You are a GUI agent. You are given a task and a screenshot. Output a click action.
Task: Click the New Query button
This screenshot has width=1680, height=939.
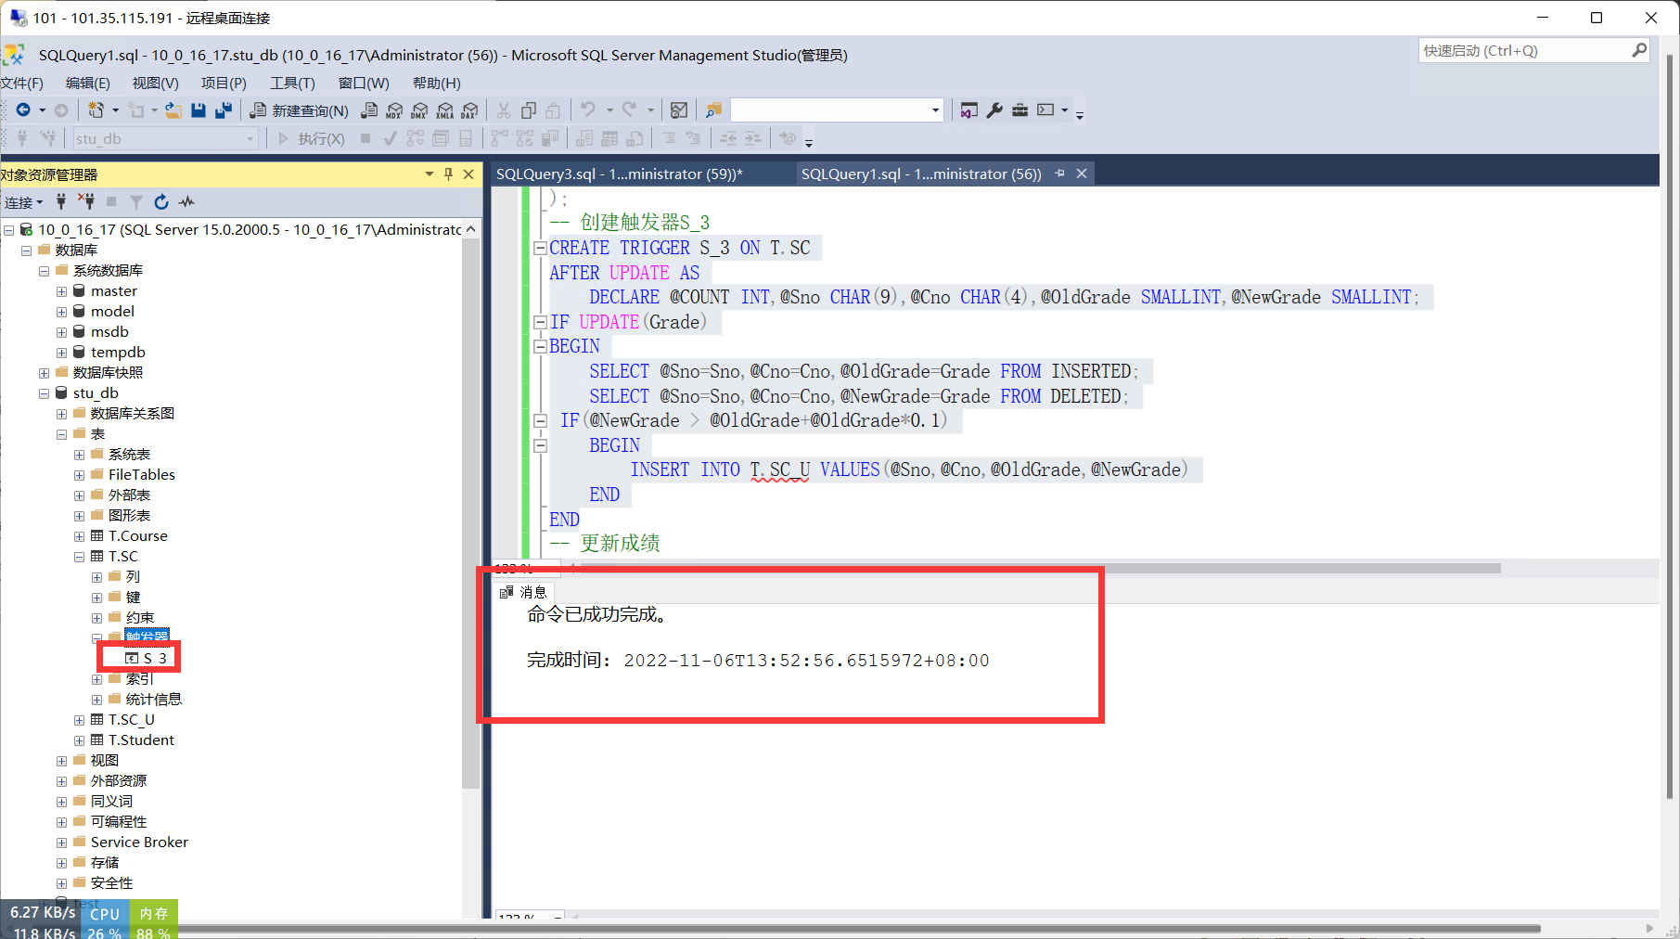click(300, 110)
